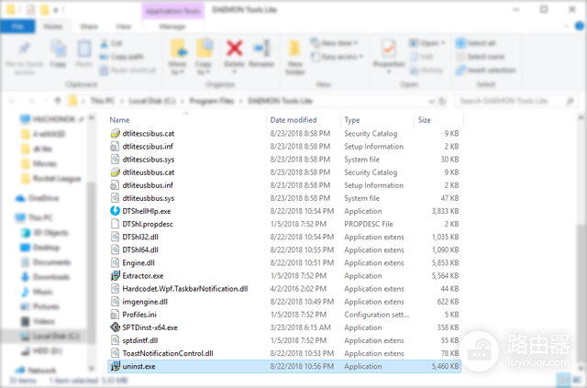Viewport: 587px width, 388px height.
Task: Click the Up arrow navigation button
Action: point(58,101)
